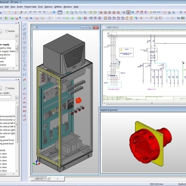Select the horizontal Linear dimension tool

click(x=25, y=94)
